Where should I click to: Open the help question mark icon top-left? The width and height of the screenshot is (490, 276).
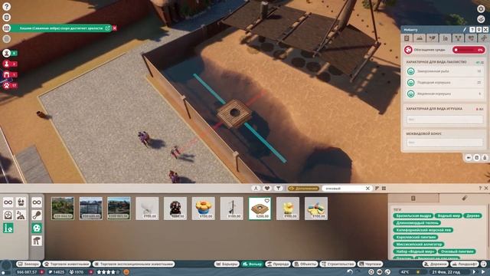click(x=7, y=6)
